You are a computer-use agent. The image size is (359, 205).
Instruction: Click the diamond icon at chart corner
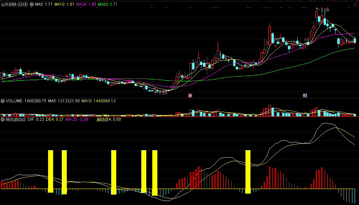(x=355, y=4)
